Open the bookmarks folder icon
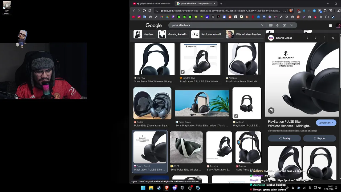The width and height of the screenshot is (341, 192). click(327, 17)
